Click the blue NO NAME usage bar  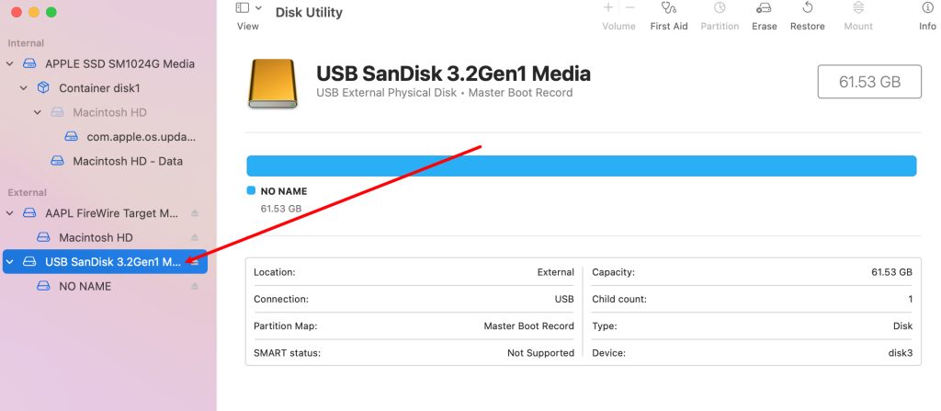tap(581, 166)
